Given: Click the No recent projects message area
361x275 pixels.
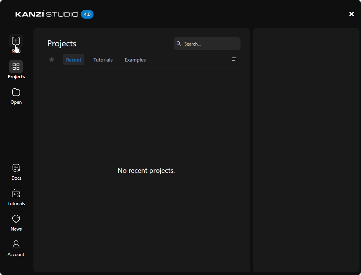Looking at the screenshot, I should tap(146, 171).
